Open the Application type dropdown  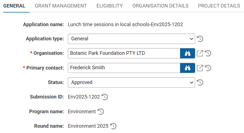pyautogui.click(x=131, y=39)
